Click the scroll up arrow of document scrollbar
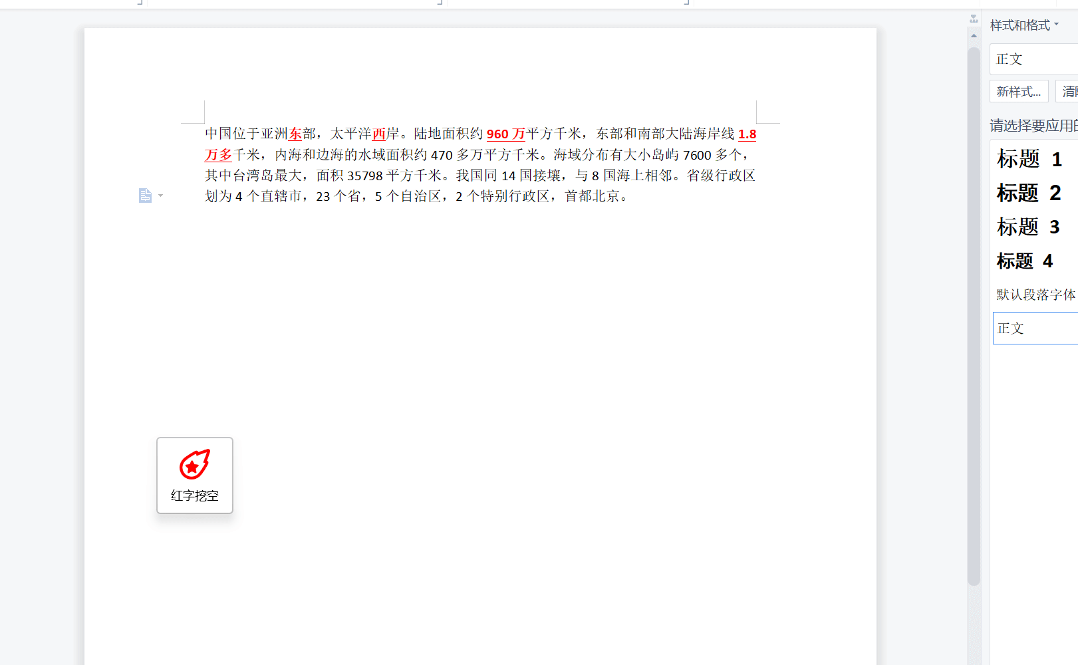1078x665 pixels. pyautogui.click(x=974, y=36)
